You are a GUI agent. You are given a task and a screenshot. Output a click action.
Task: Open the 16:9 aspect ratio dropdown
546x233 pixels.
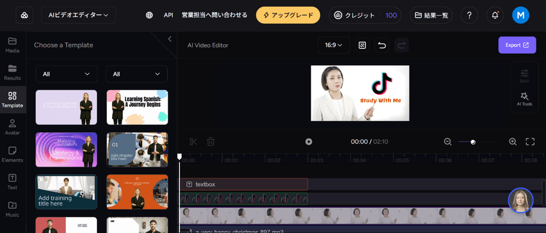coord(334,45)
